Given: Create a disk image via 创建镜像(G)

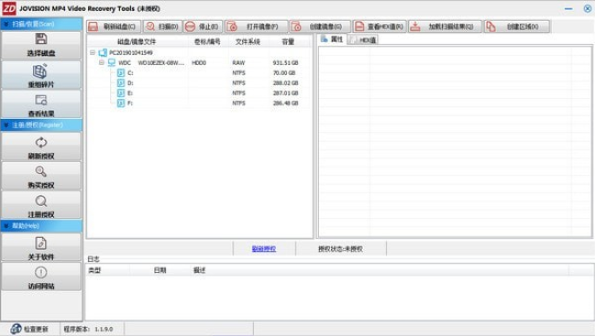Looking at the screenshot, I should tap(320, 27).
